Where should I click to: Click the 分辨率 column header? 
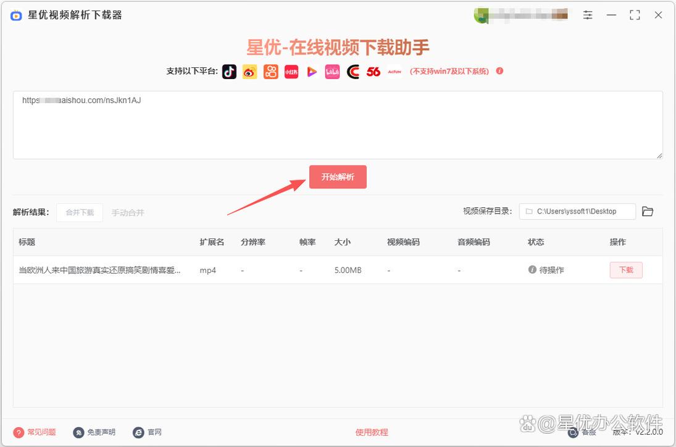253,242
